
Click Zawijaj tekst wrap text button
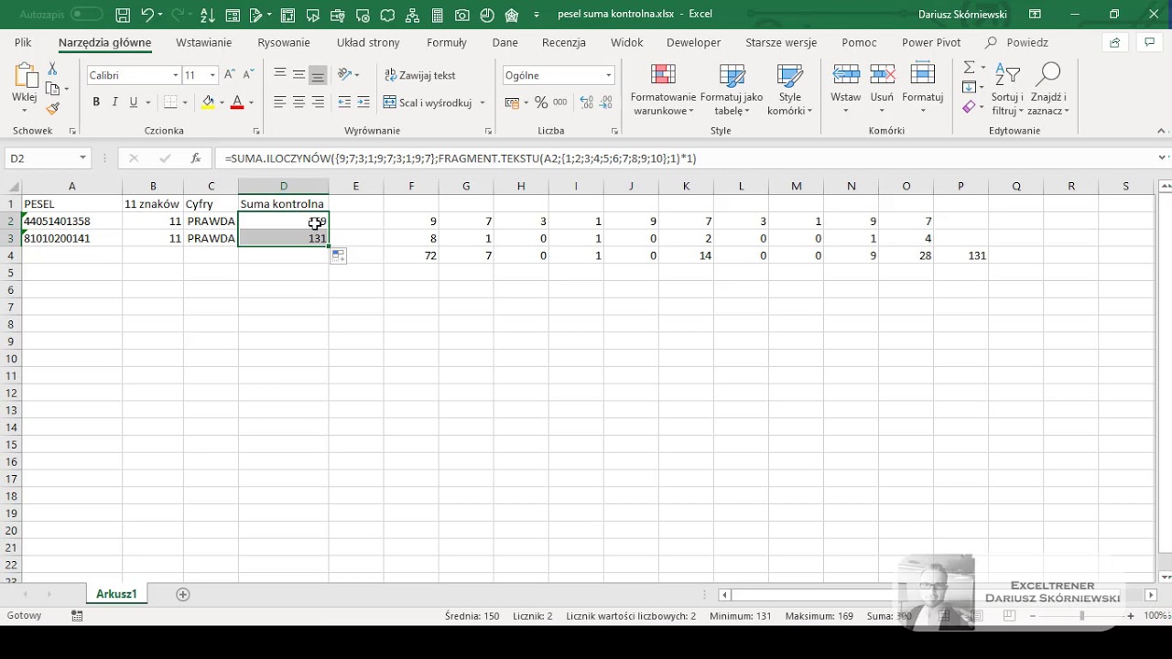tap(419, 75)
